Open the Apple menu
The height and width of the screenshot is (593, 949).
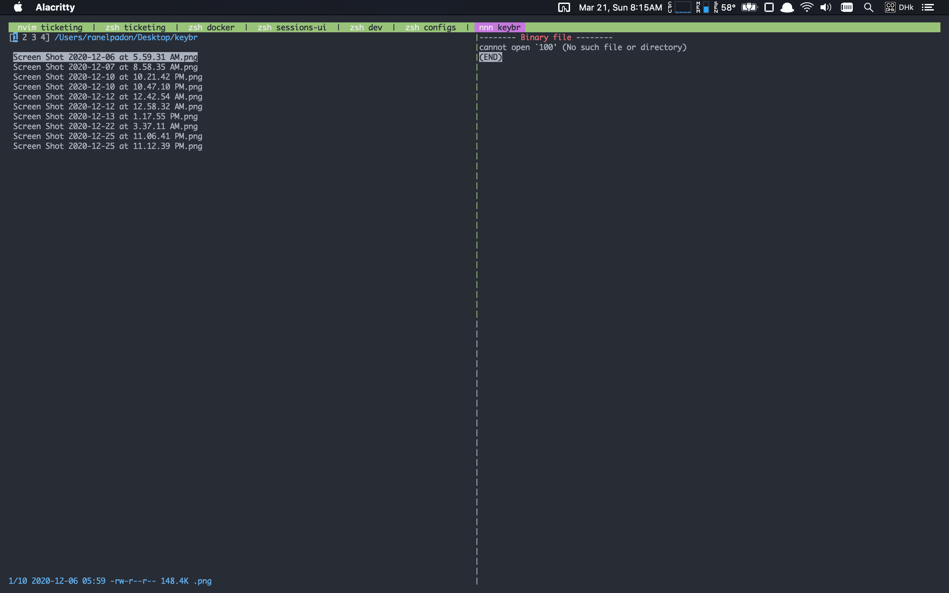click(x=18, y=7)
